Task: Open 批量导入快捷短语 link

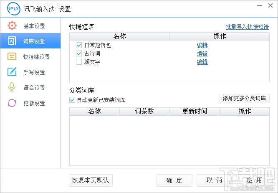Action: [248, 27]
